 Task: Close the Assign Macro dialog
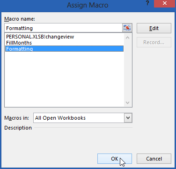click(x=164, y=3)
